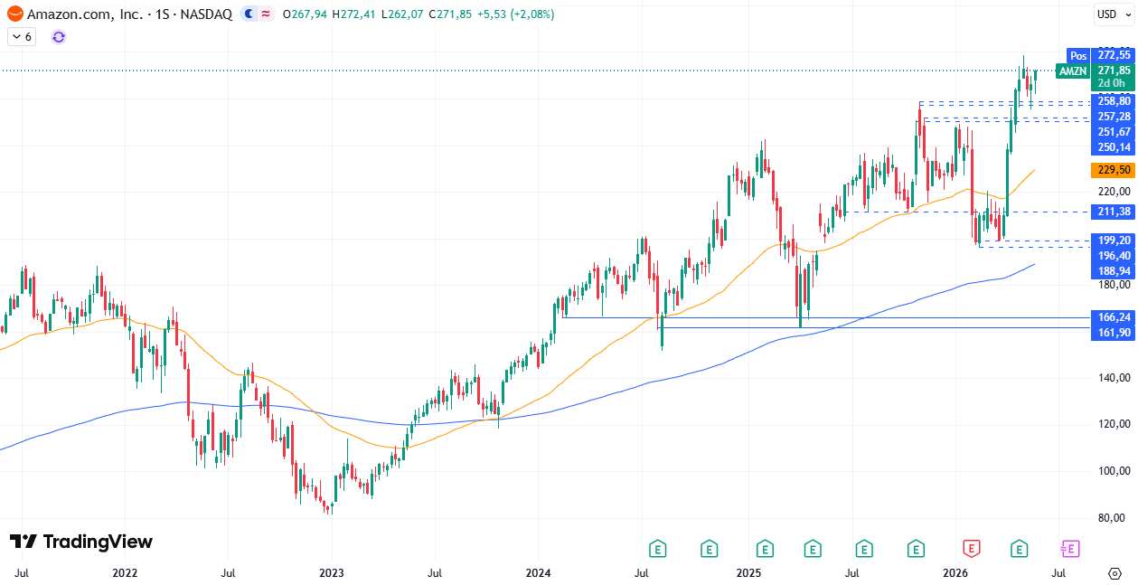Screen dimensions: 1138x585
Task: Select the 199,20 price level label
Action: (x=1114, y=241)
